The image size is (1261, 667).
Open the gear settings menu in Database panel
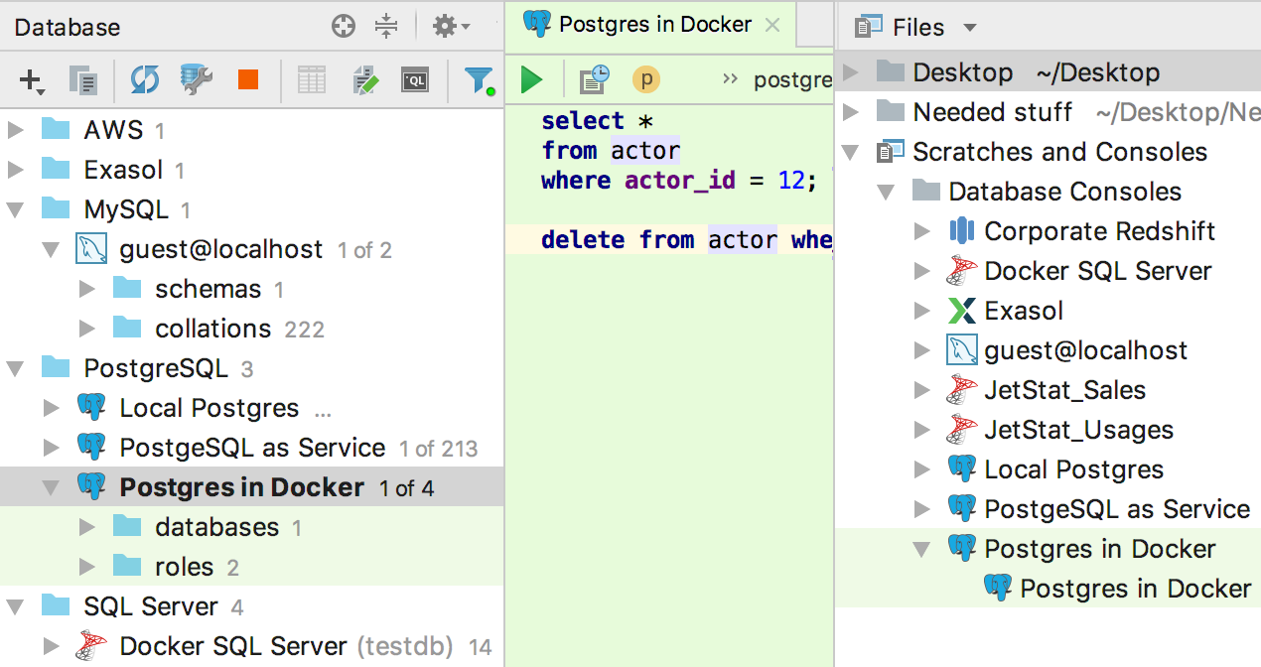(x=451, y=27)
